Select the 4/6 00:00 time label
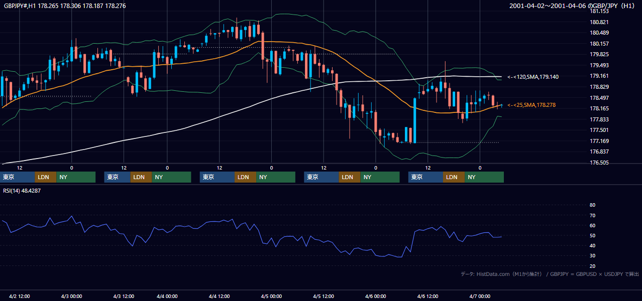 (x=376, y=296)
